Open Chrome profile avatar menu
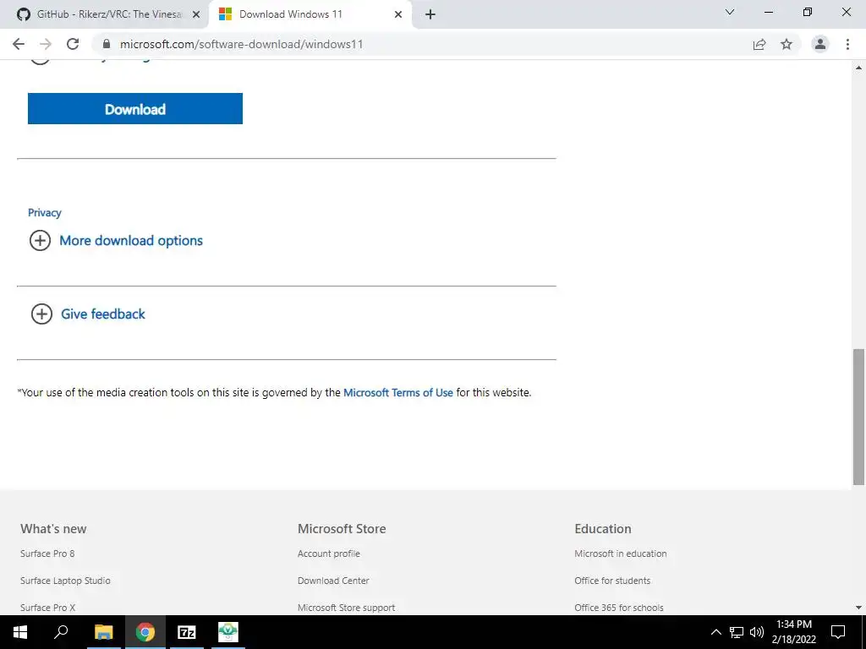The height and width of the screenshot is (649, 866). click(x=820, y=44)
